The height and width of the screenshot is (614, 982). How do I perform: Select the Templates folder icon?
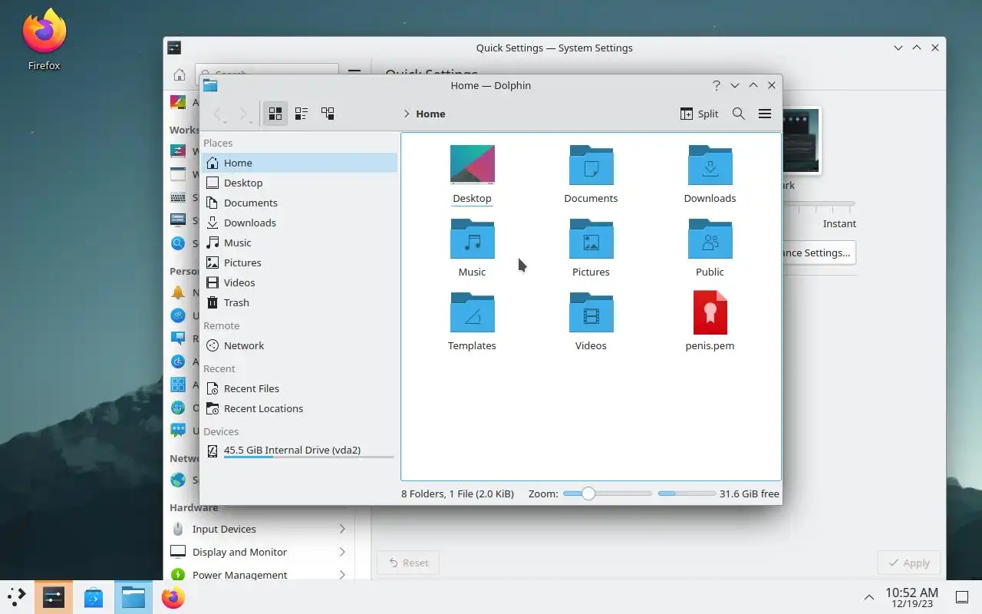pyautogui.click(x=472, y=312)
